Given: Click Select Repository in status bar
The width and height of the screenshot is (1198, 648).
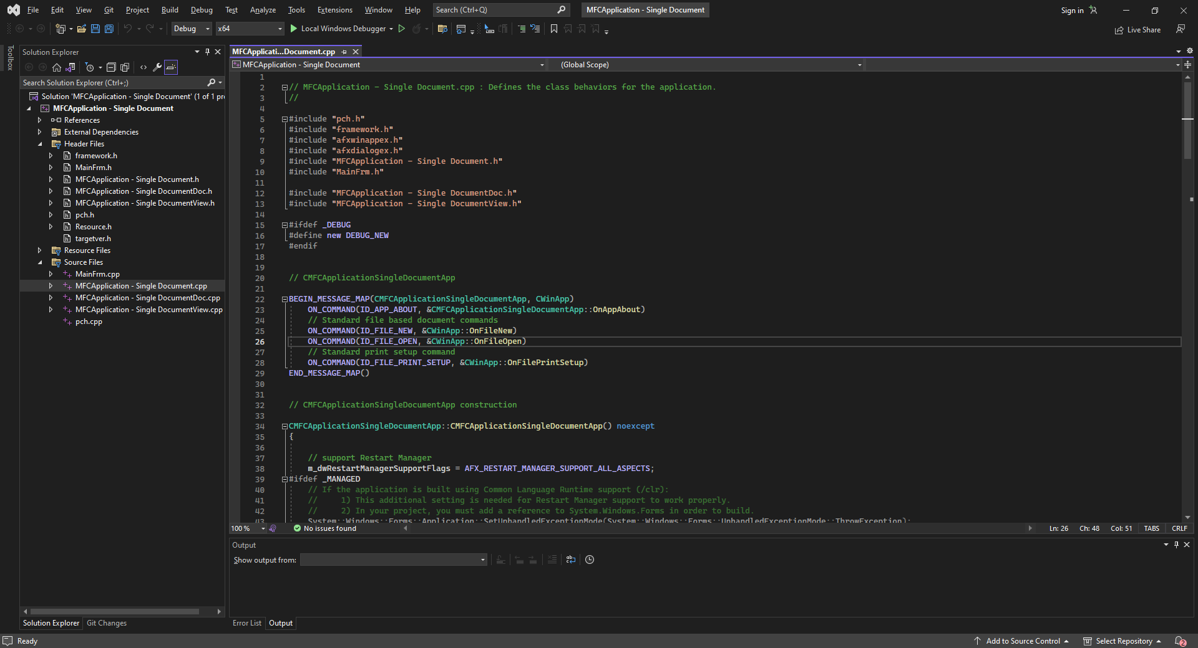Looking at the screenshot, I should [x=1122, y=641].
